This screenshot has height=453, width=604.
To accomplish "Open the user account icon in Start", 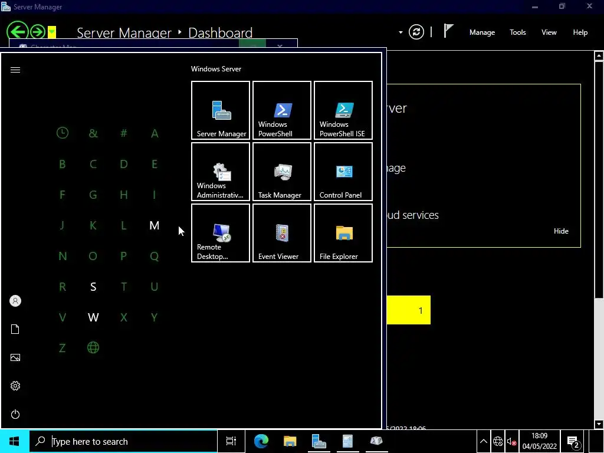I will click(x=15, y=301).
